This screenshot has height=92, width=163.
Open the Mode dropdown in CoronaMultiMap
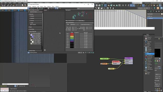[x=74, y=25]
